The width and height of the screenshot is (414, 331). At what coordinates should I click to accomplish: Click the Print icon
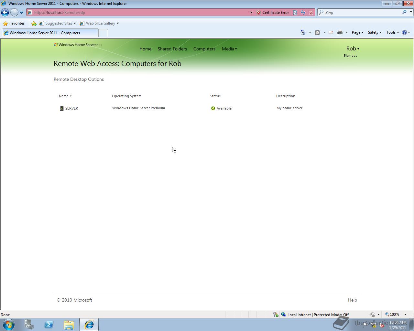tap(340, 32)
